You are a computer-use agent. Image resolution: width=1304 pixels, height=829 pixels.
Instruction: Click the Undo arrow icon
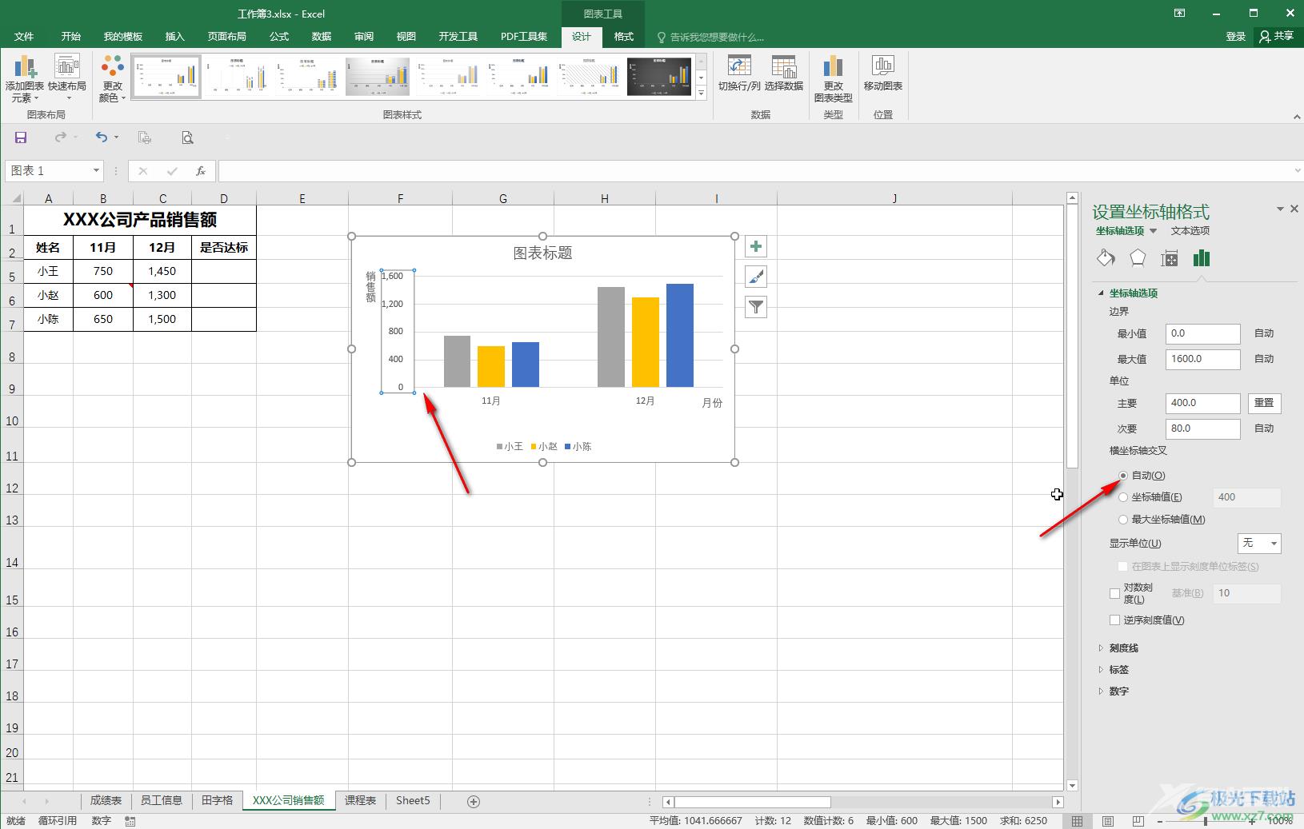(x=101, y=138)
